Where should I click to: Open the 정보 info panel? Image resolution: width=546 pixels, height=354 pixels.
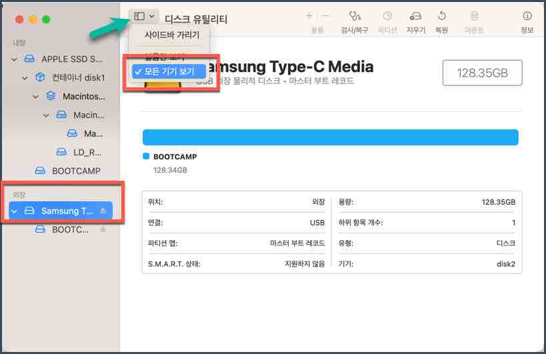(x=527, y=16)
